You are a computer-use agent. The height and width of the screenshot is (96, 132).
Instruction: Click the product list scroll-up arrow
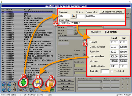coord(54,10)
